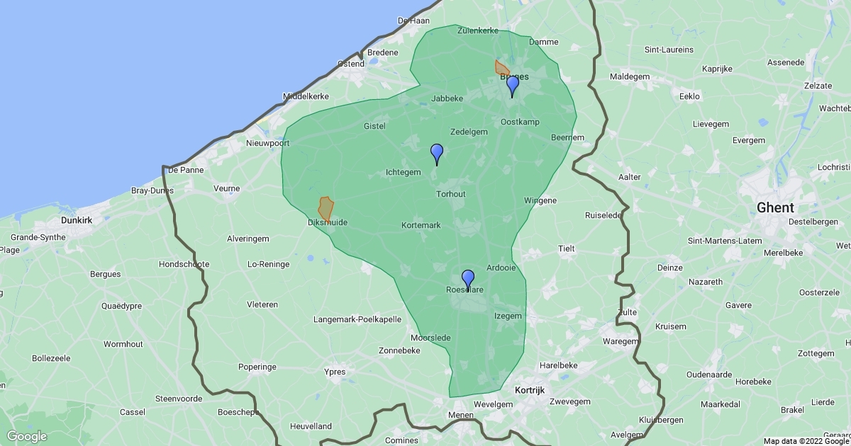The image size is (851, 446).
Task: Select the orange polygon northwest of Bruges
Action: [501, 69]
